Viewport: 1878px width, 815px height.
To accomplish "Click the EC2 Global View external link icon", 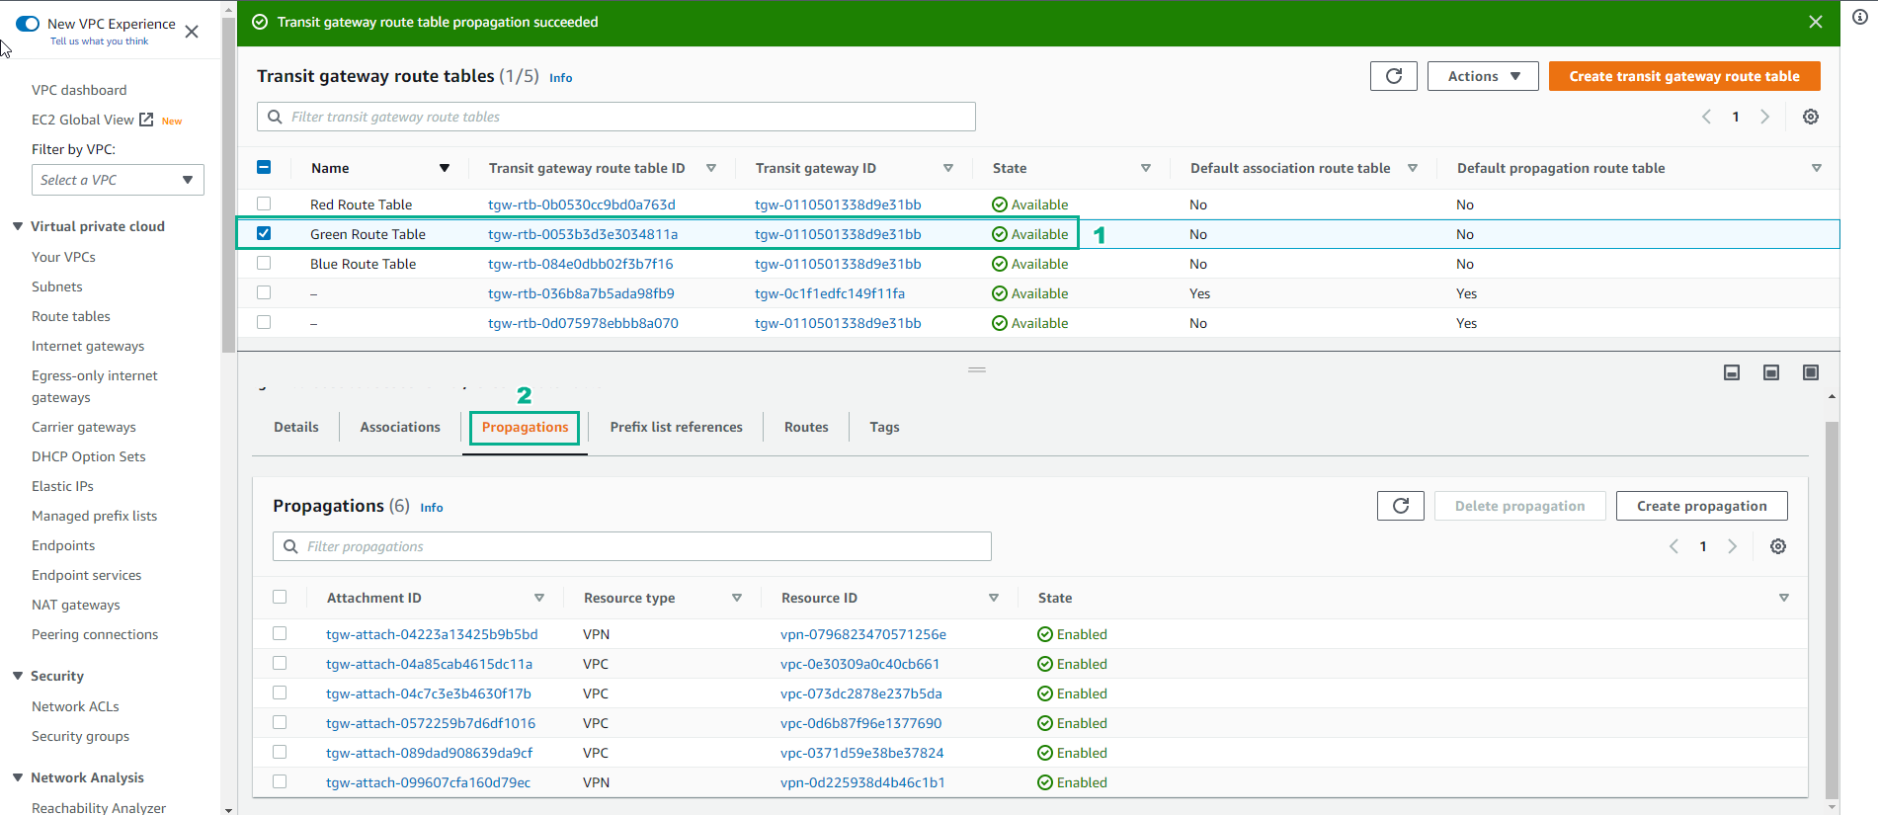I will [146, 120].
